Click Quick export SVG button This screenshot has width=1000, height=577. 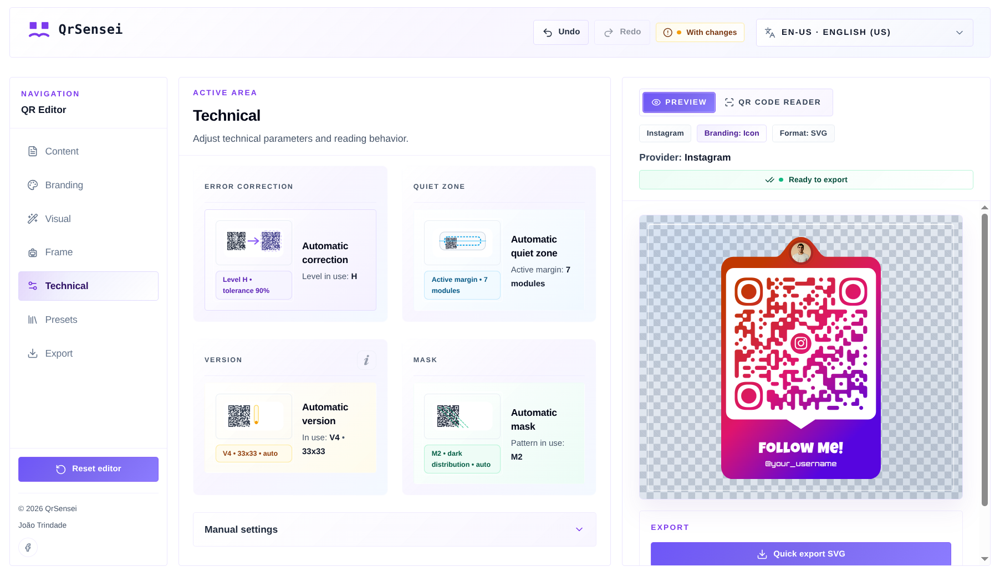800,554
